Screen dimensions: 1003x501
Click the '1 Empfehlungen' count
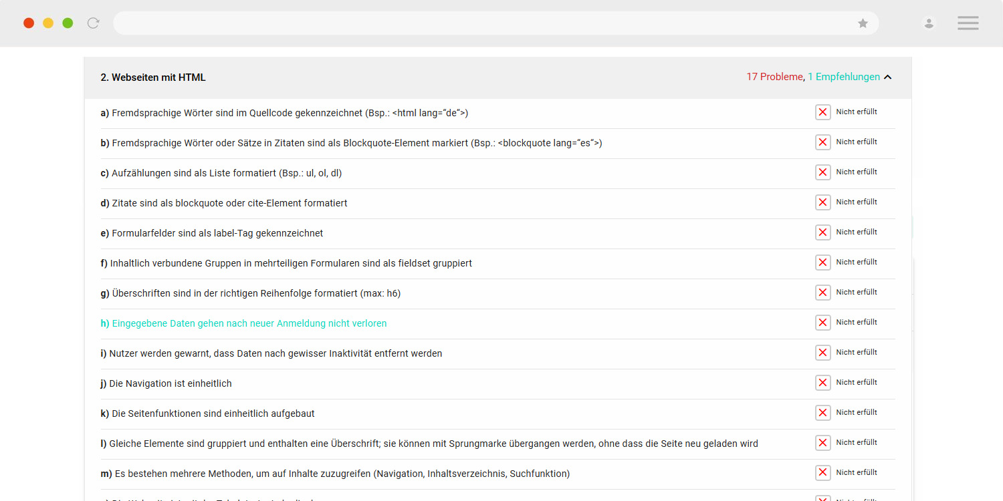tap(844, 77)
